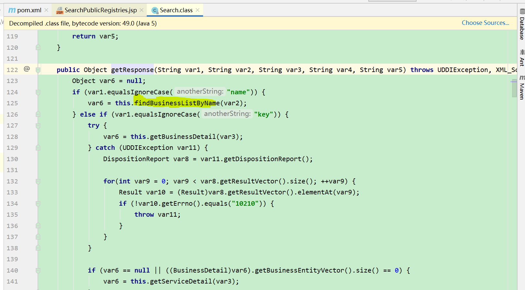
Task: Click the fold end marker on line 136
Action: [x=38, y=226]
